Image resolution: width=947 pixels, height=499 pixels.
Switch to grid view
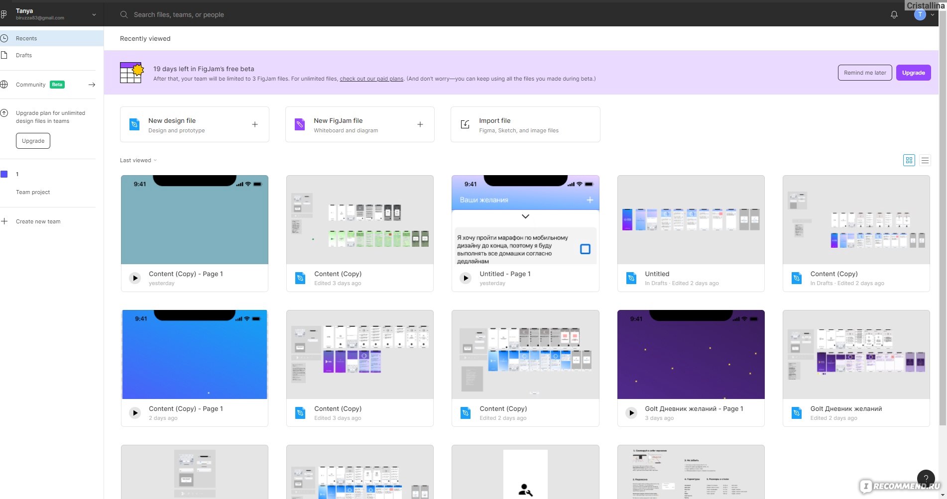point(909,160)
